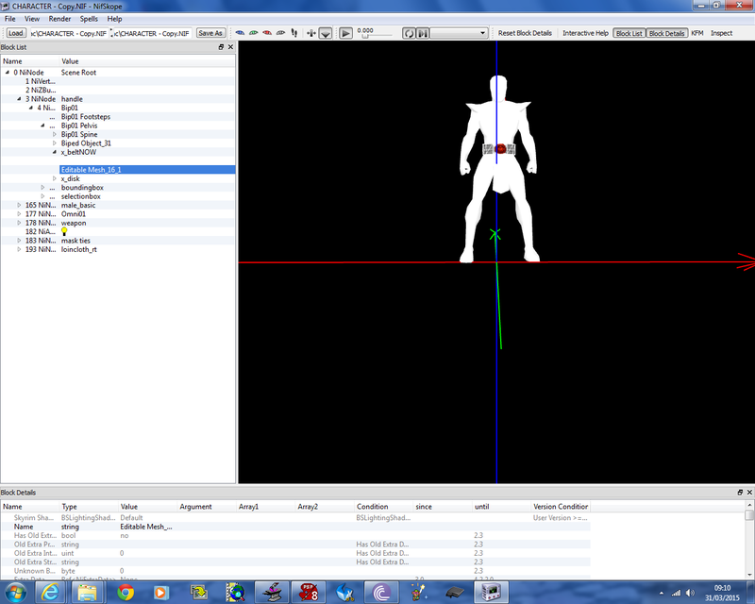
Task: Open Internet Explorer from the taskbar
Action: [x=51, y=592]
